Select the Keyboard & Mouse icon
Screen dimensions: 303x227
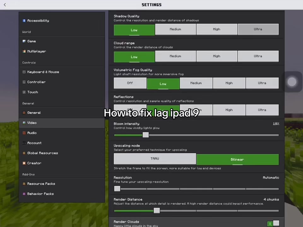point(24,72)
